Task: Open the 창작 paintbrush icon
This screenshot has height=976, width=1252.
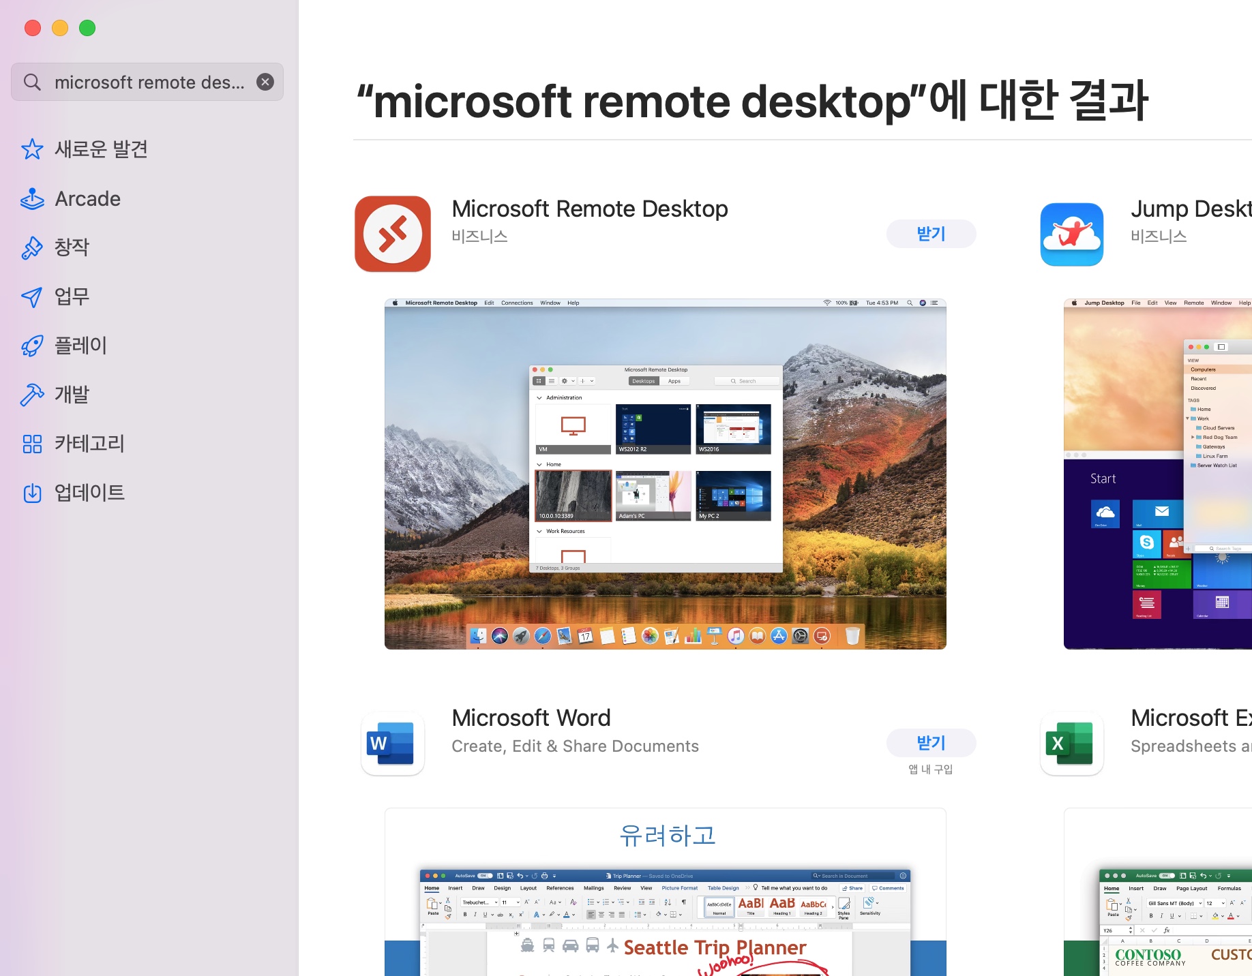Action: (32, 247)
